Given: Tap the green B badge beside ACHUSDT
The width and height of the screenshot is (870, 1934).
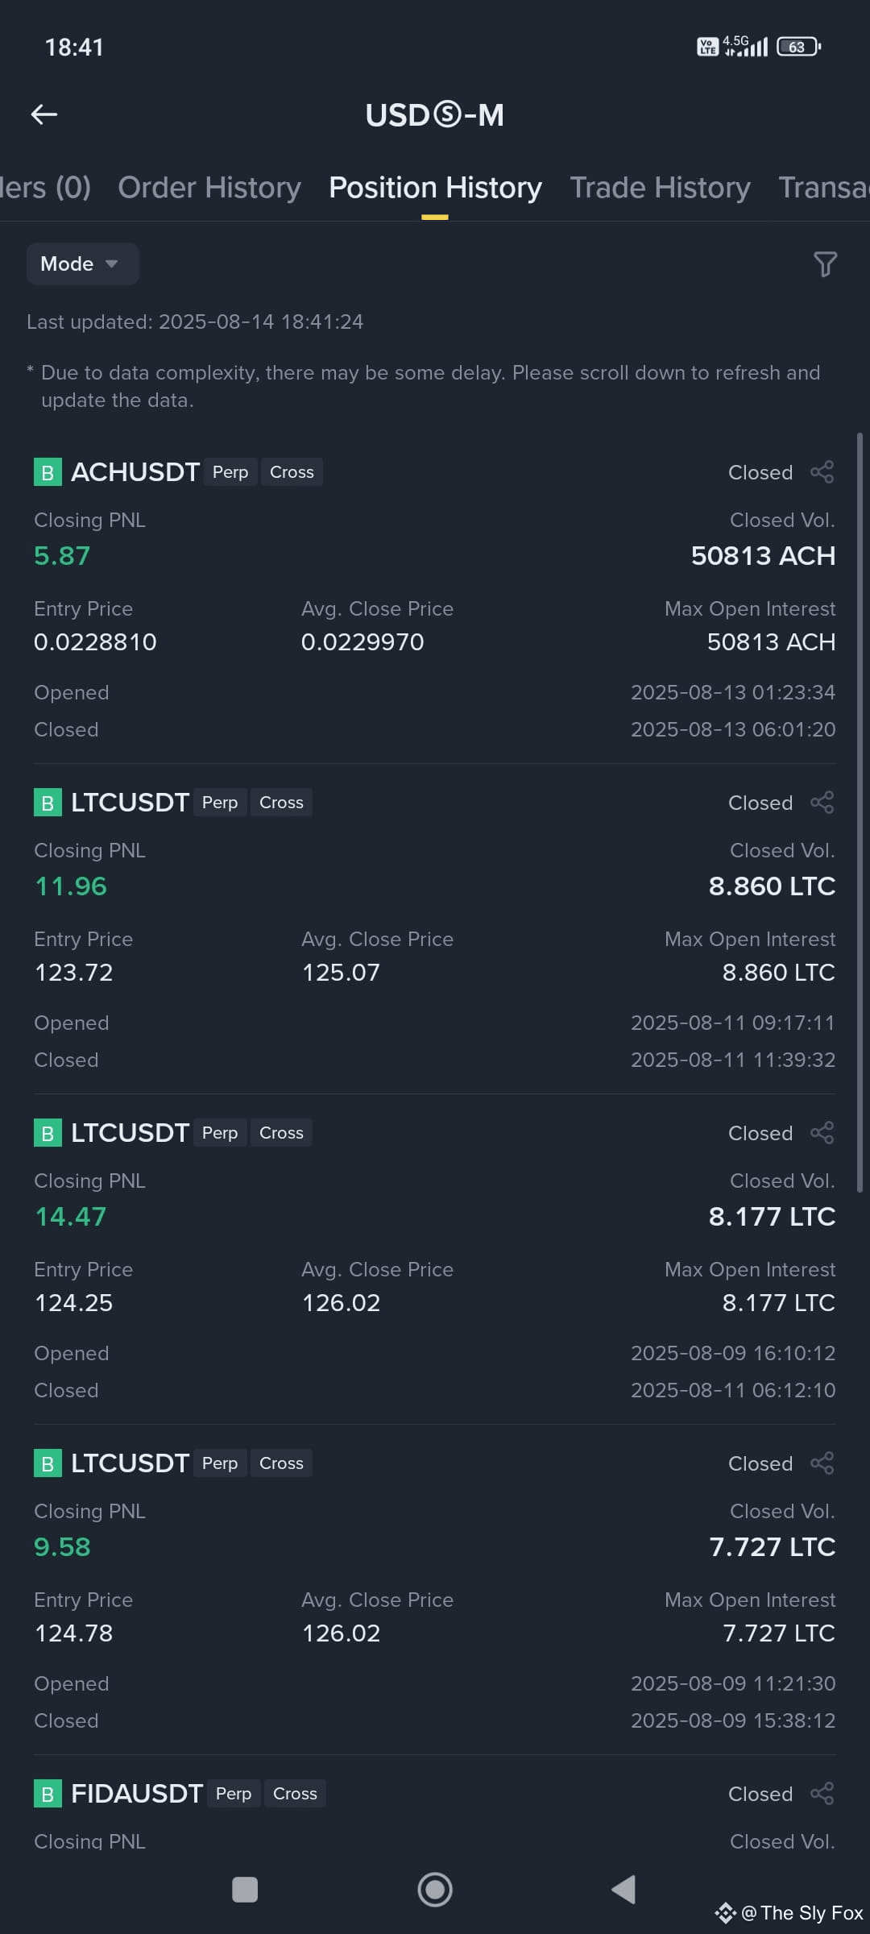Looking at the screenshot, I should [48, 472].
